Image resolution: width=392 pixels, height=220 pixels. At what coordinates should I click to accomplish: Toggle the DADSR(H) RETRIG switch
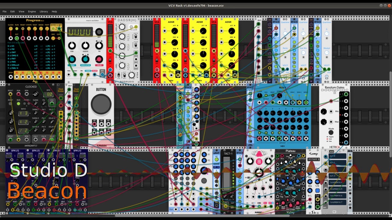125,75
